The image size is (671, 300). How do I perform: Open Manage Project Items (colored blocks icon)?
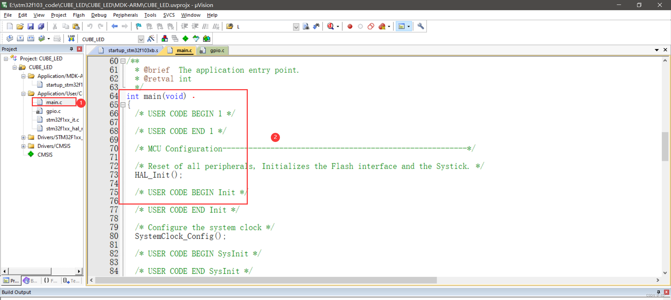[165, 38]
